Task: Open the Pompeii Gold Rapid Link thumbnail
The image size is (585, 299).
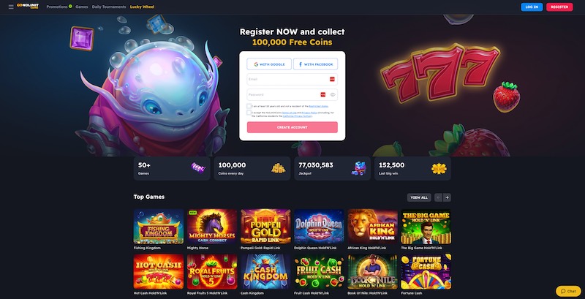Action: pos(265,227)
